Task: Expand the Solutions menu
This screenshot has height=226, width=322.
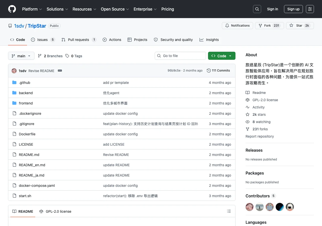Action: [57, 9]
